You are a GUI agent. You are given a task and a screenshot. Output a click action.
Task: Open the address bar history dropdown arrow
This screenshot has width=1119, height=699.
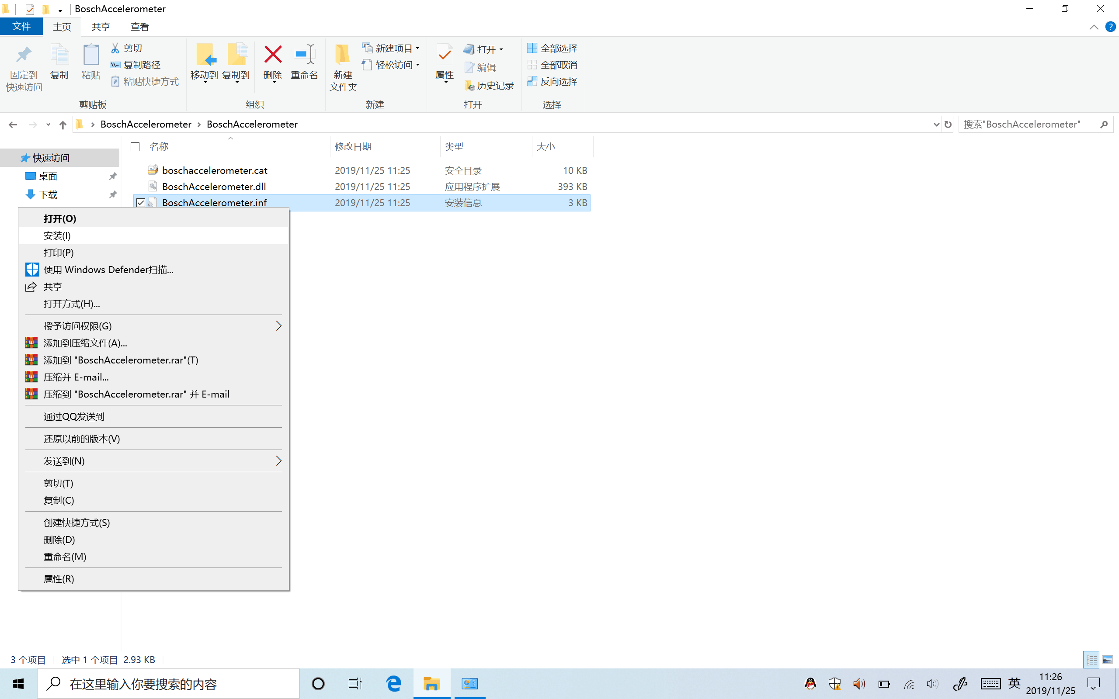(936, 125)
